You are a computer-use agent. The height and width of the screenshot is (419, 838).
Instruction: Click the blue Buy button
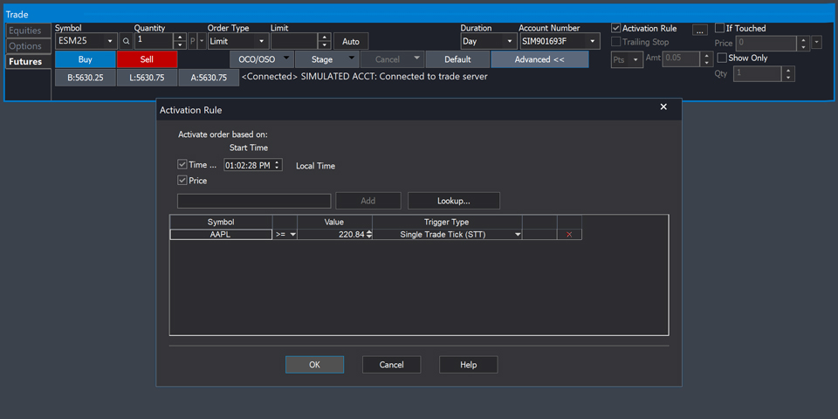pos(85,59)
